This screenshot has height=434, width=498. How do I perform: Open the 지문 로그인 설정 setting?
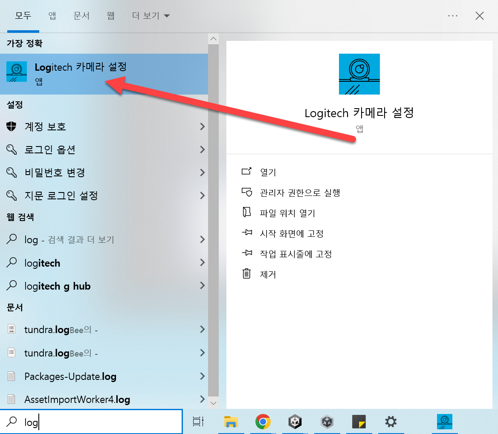(x=104, y=195)
